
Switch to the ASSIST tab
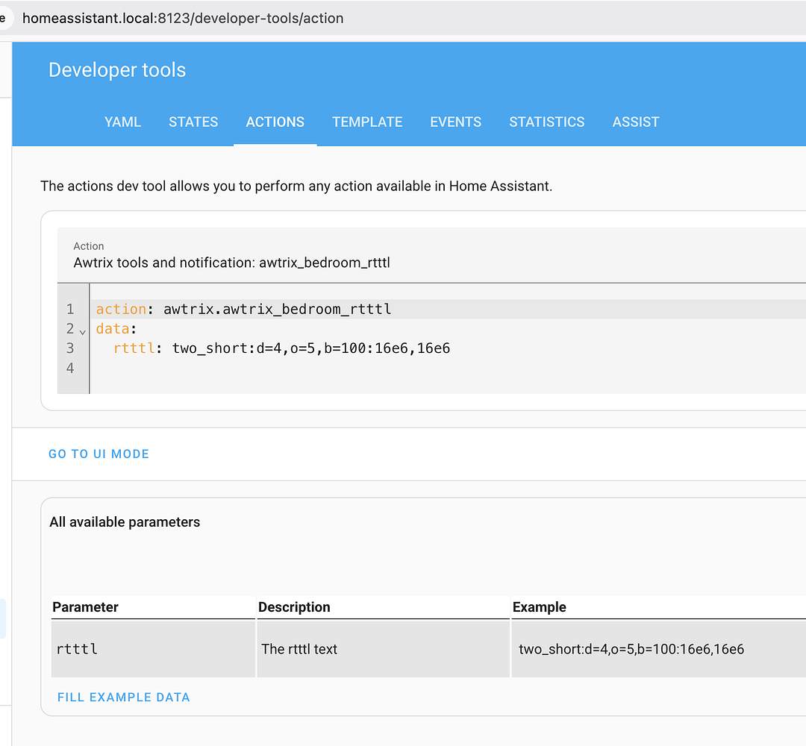636,122
